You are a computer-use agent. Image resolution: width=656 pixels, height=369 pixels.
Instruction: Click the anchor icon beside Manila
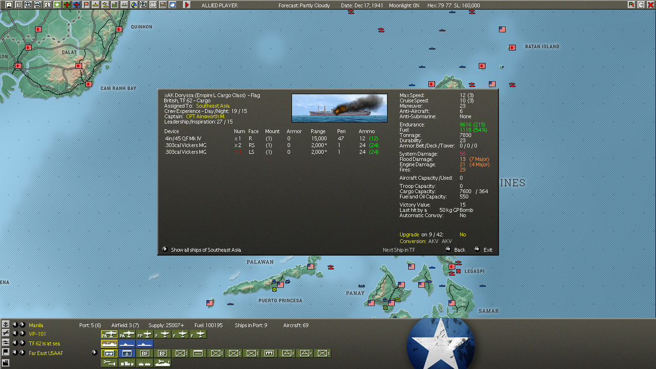pyautogui.click(x=6, y=324)
